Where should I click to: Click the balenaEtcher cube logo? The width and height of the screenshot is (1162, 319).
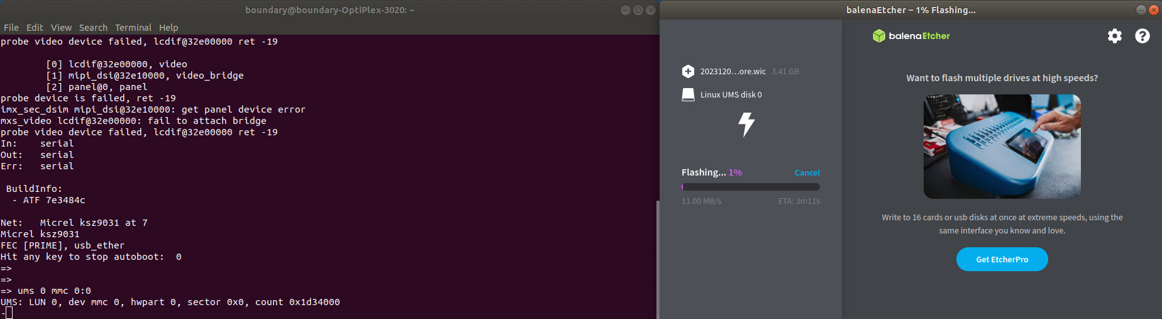(x=878, y=36)
